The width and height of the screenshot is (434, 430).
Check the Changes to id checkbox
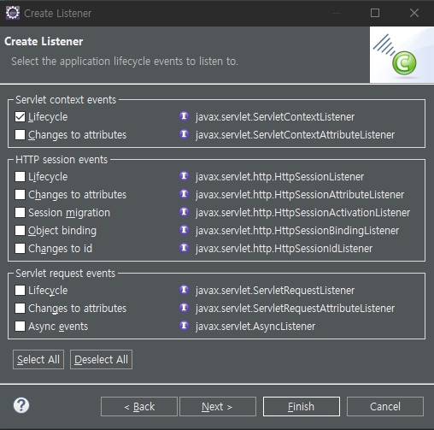click(20, 249)
